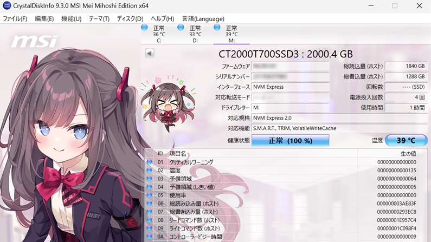Select the C: drive tab
The image size is (431, 242).
pyautogui.click(x=159, y=34)
